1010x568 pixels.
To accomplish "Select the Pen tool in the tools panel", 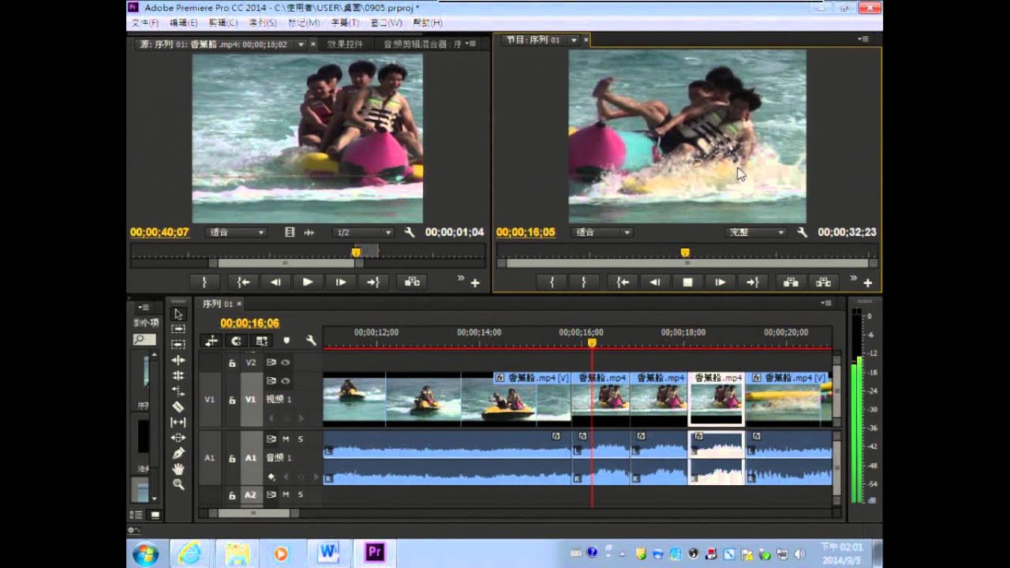I will (x=178, y=454).
